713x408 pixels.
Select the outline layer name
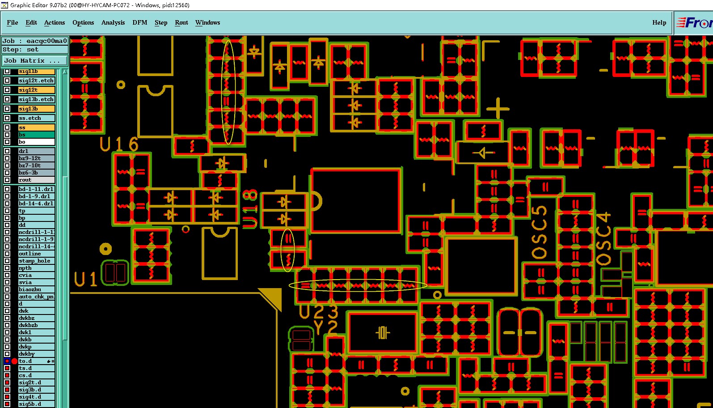(36, 254)
